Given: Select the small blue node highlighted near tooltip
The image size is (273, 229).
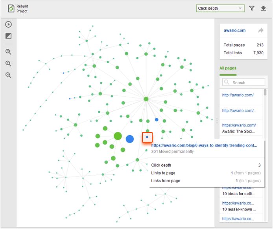Looking at the screenshot, I should tap(147, 137).
